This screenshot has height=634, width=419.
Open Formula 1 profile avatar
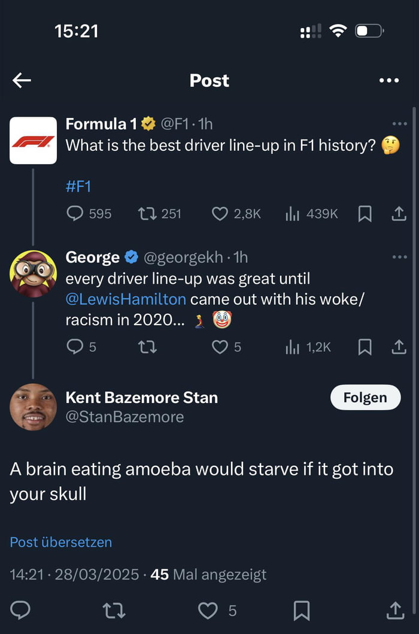[33, 141]
